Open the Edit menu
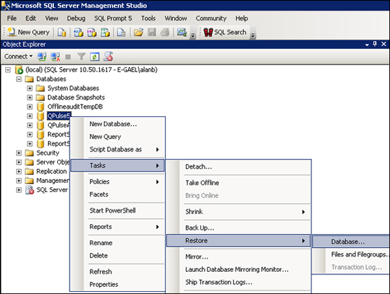This screenshot has height=294, width=390. pyautogui.click(x=31, y=18)
